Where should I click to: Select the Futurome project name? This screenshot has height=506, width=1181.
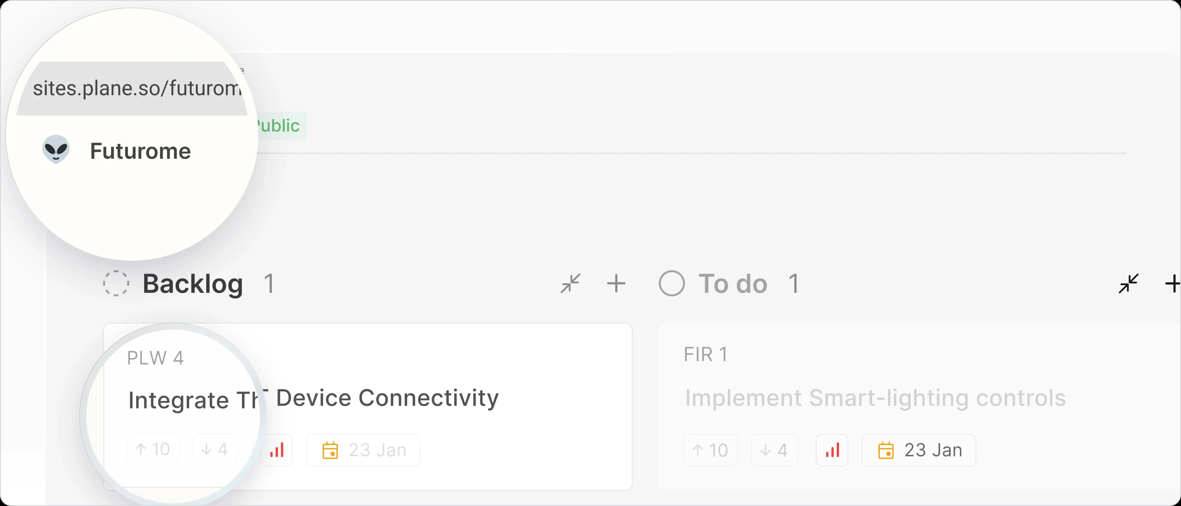[140, 151]
